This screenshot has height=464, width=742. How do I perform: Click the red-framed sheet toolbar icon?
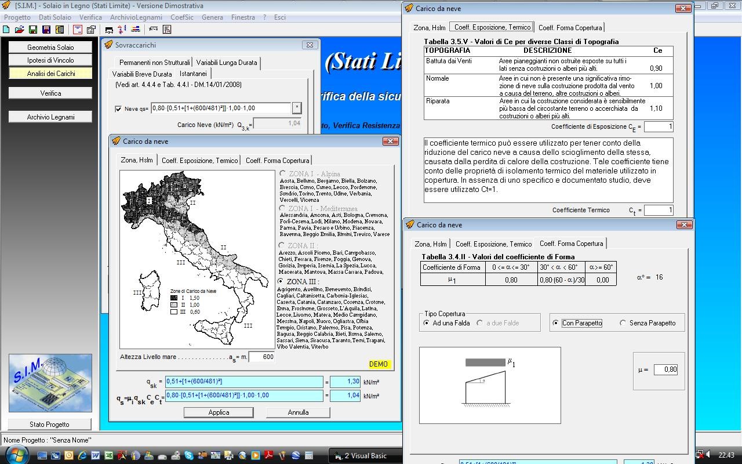78,29
